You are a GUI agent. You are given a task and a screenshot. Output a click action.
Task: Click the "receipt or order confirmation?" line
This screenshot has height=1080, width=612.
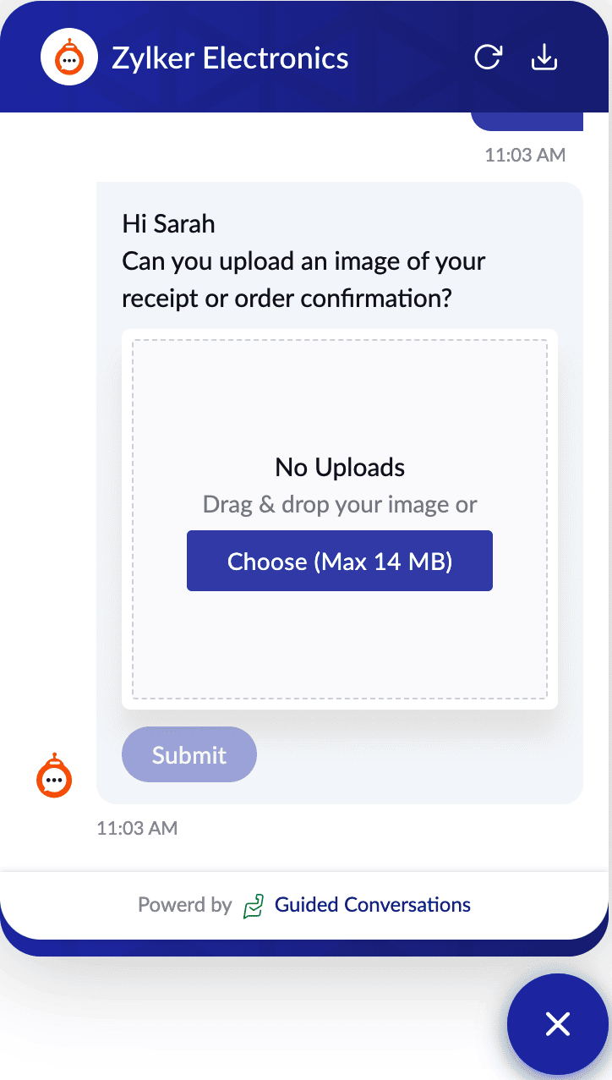(287, 299)
